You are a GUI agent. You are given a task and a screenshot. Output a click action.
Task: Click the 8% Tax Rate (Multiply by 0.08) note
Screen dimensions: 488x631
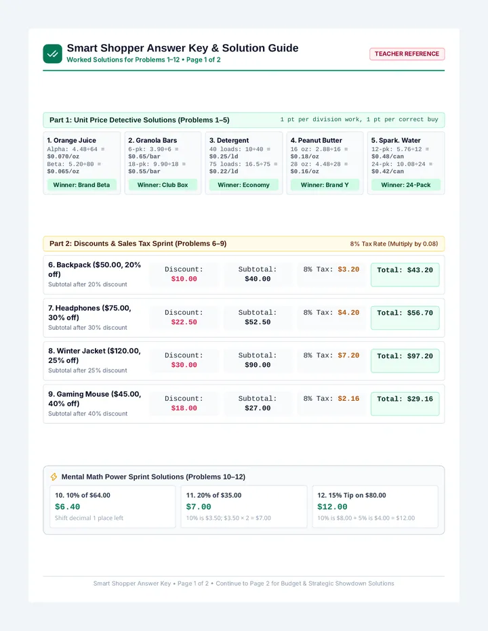394,244
